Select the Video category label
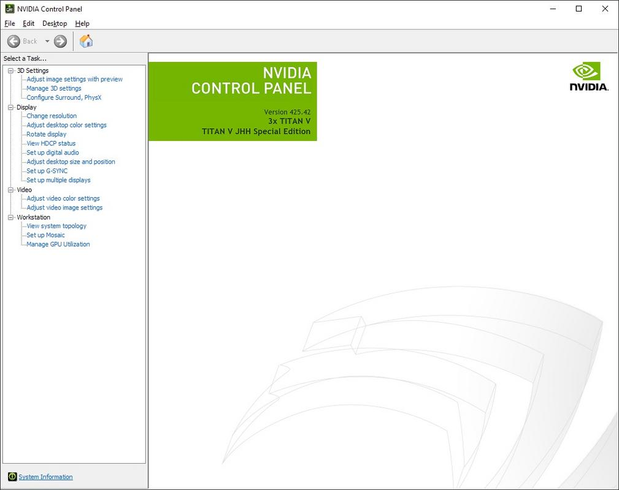This screenshot has width=619, height=490. 24,190
